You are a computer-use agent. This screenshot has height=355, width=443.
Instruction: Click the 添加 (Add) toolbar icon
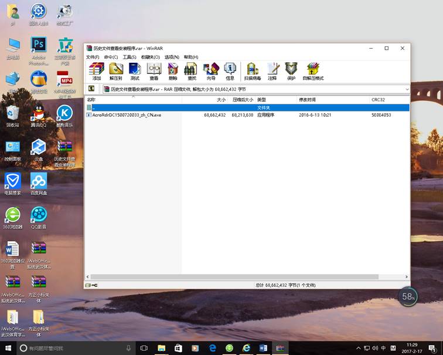coord(96,70)
